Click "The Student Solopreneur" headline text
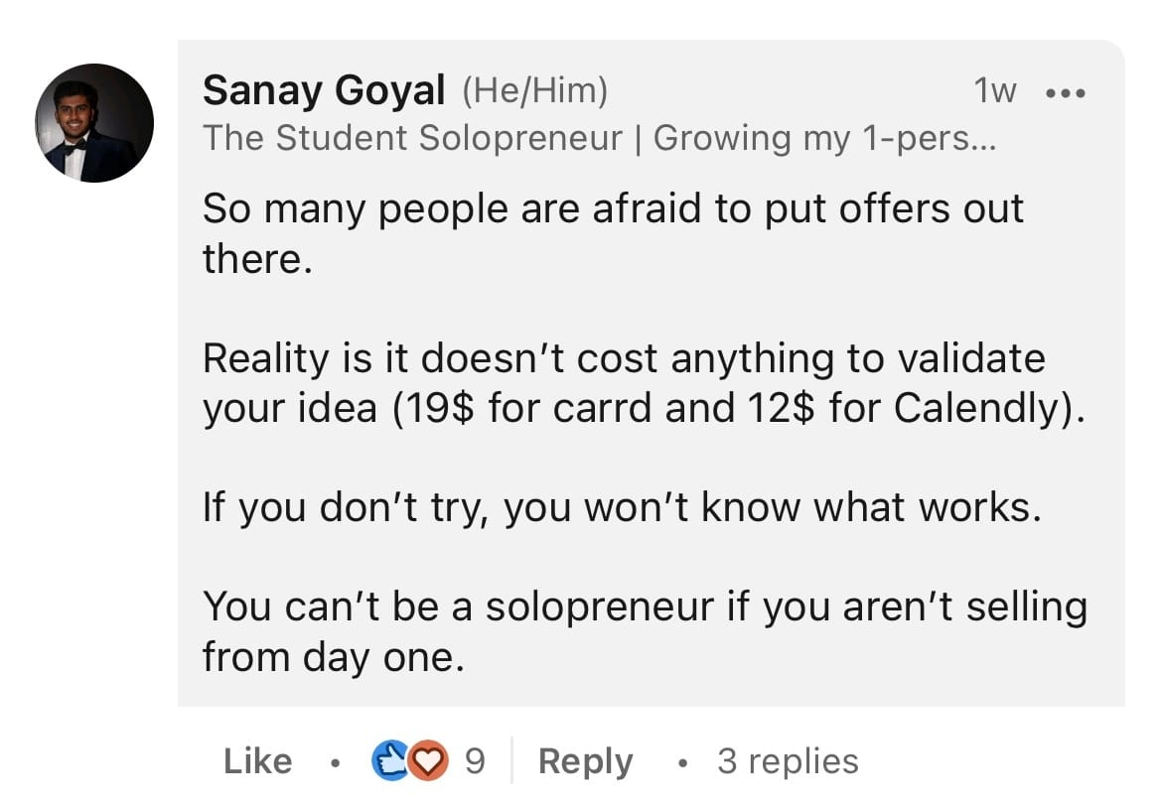 [x=412, y=138]
